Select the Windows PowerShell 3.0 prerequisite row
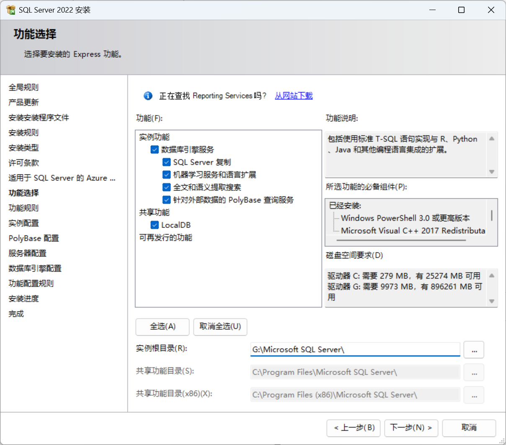 coord(405,218)
